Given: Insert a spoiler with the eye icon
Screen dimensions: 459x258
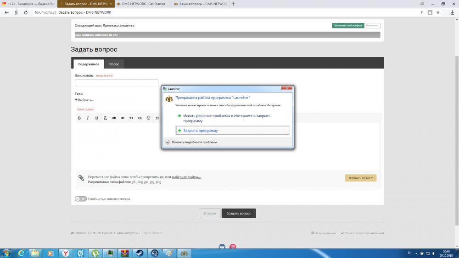Looking at the screenshot, I should (114, 118).
